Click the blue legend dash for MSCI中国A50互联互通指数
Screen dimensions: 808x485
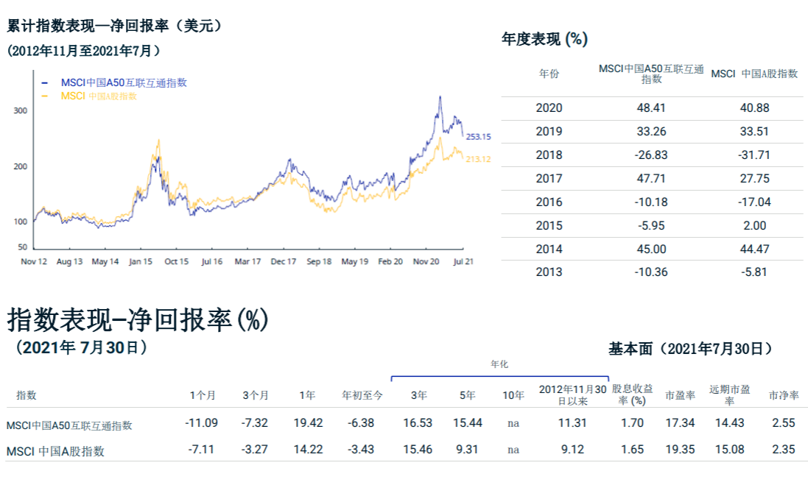click(45, 83)
